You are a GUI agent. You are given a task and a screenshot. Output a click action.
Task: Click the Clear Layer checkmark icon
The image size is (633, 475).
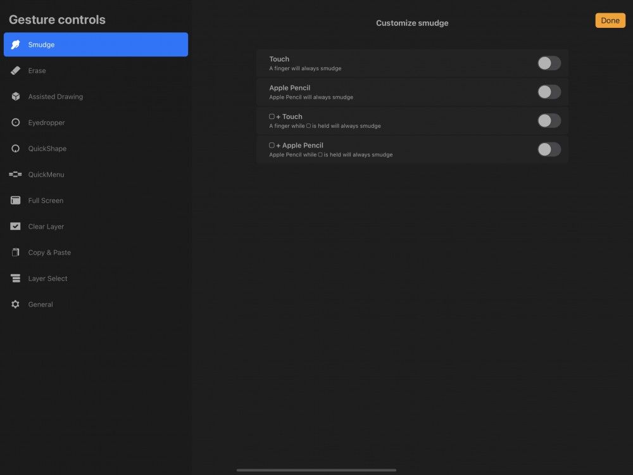(15, 226)
